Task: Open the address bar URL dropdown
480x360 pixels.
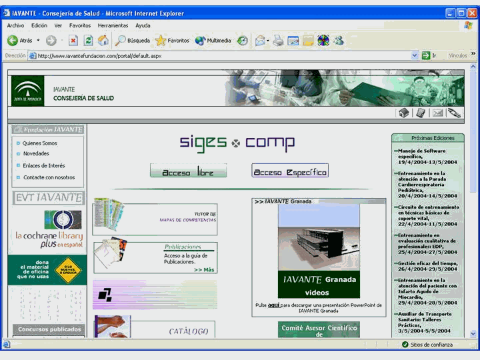Action: [415, 56]
